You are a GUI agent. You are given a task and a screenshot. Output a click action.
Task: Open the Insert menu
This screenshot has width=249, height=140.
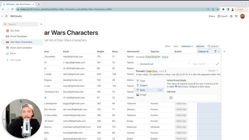pyautogui.click(x=223, y=16)
